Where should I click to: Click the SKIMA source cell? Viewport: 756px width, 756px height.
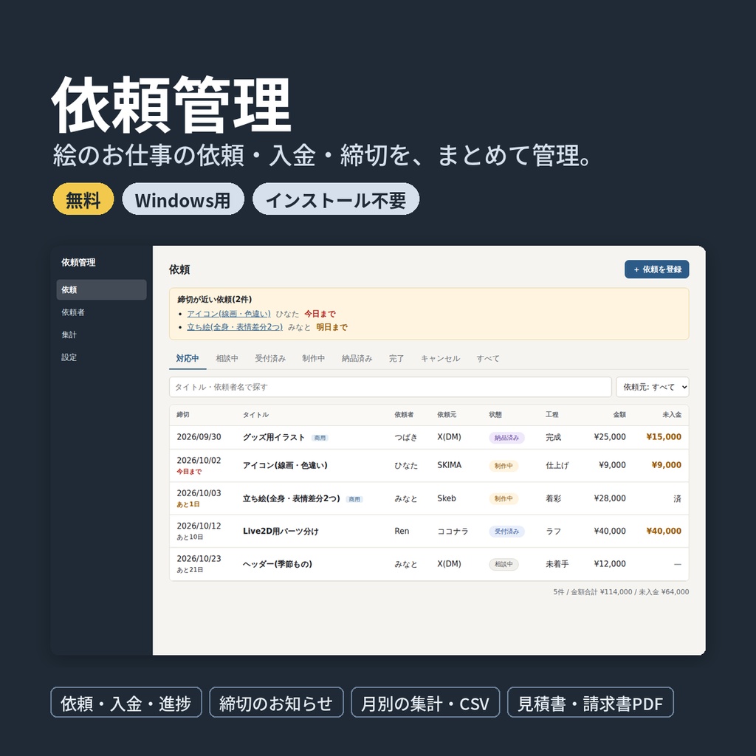(450, 465)
